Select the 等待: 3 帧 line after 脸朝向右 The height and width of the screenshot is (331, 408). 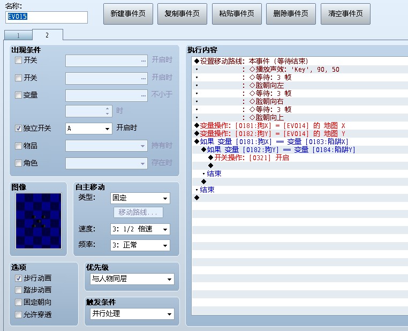pos(300,109)
